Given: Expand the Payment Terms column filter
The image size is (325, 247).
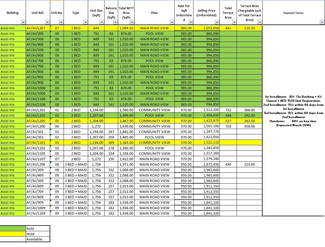Looking at the screenshot, I should pos(322,22).
